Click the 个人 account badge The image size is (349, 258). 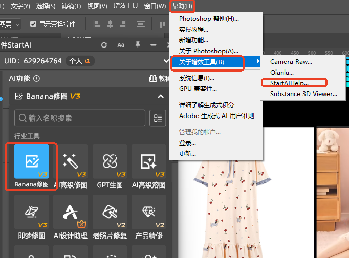80,61
